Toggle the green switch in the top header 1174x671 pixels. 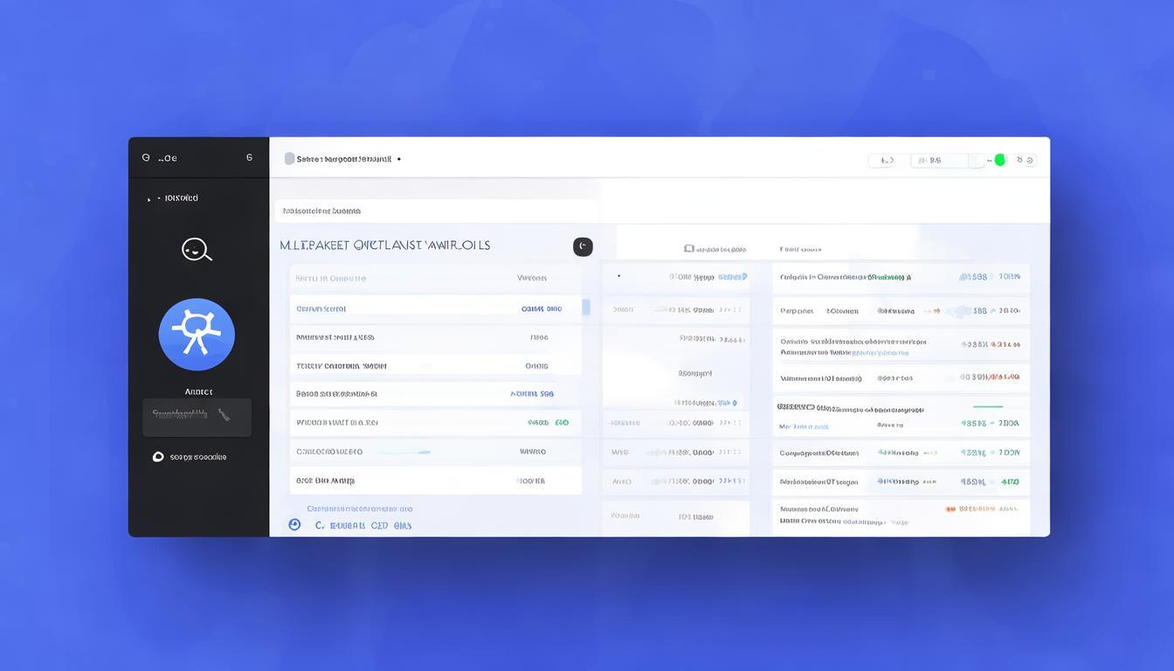(x=998, y=160)
